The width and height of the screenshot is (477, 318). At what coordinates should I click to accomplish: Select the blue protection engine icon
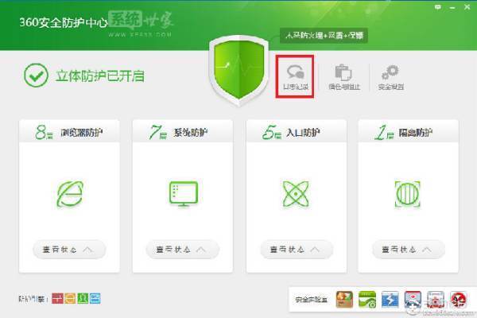tap(95, 299)
